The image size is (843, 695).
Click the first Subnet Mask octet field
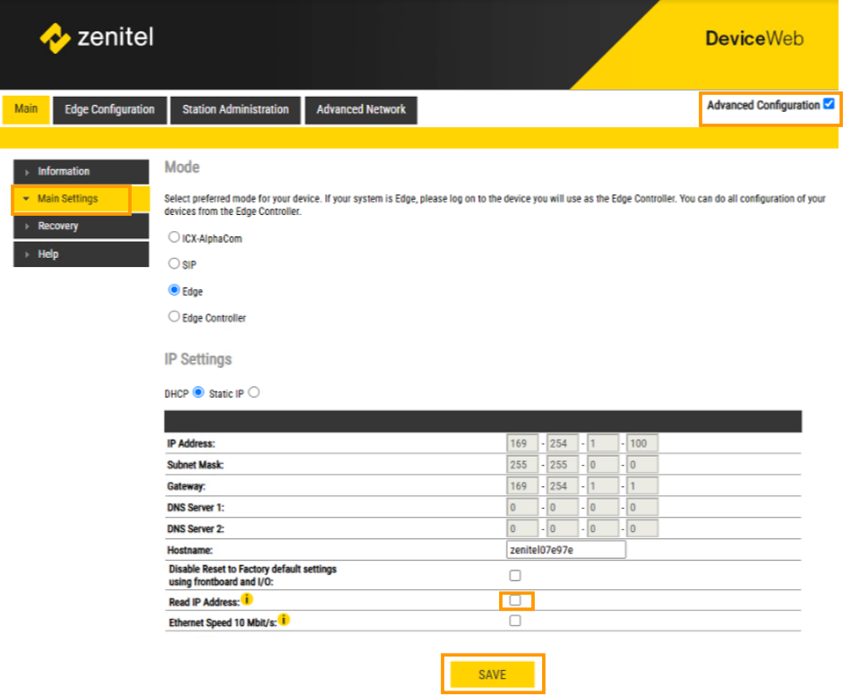(x=522, y=465)
